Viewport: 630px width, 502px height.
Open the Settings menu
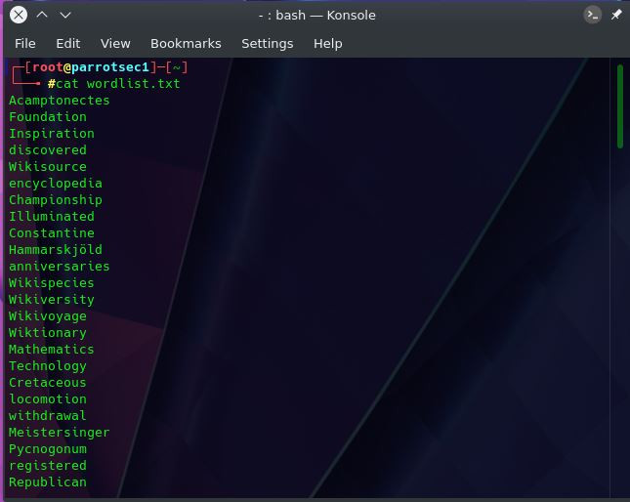pyautogui.click(x=268, y=43)
